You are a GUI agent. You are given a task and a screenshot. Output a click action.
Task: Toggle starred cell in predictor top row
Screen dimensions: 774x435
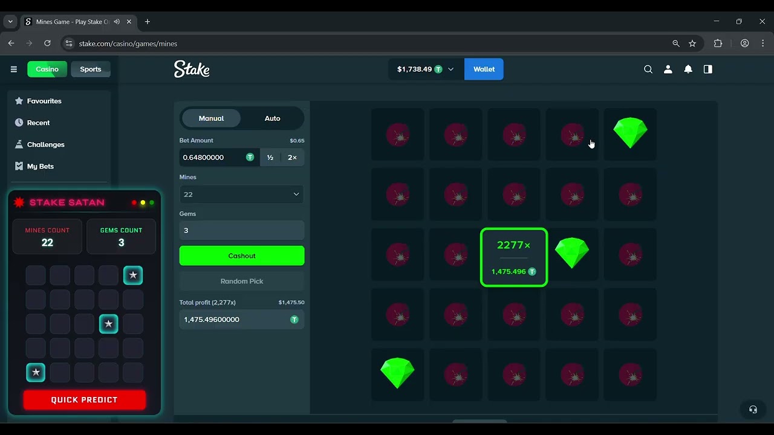pyautogui.click(x=133, y=275)
